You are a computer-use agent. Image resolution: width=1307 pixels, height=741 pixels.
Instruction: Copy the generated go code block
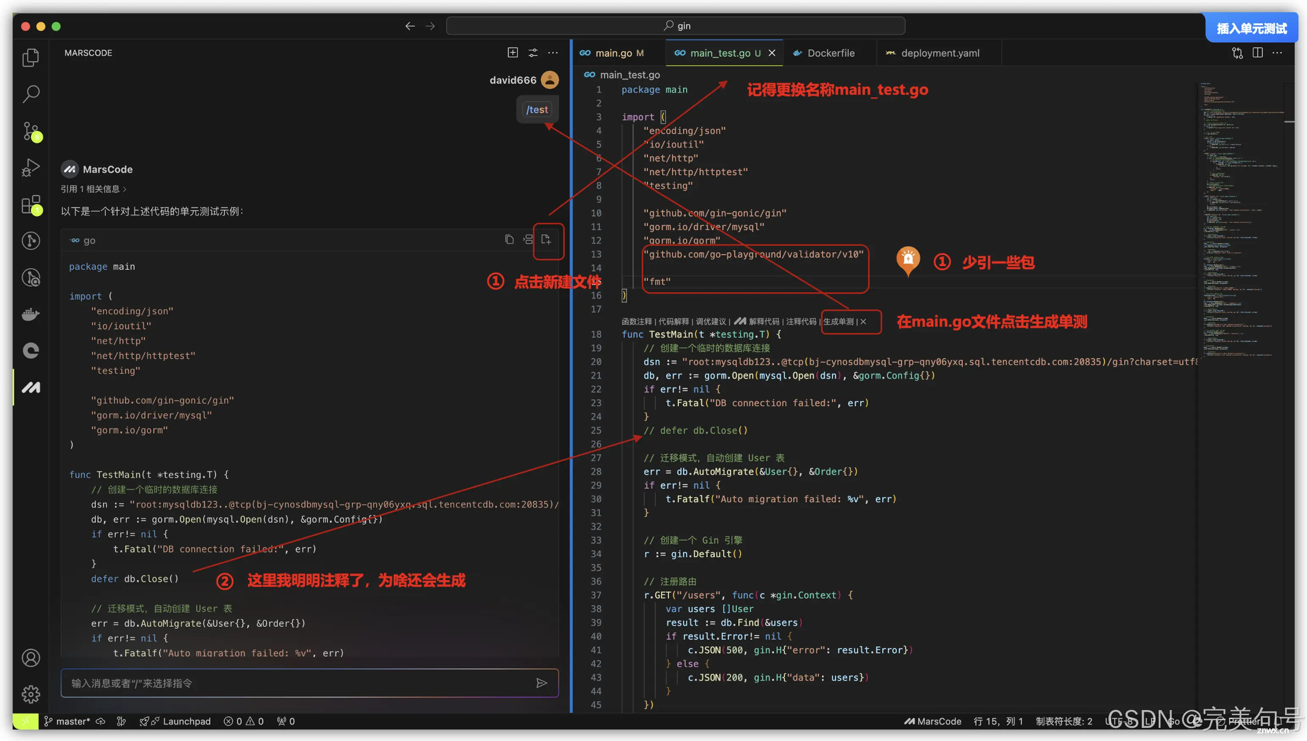(x=509, y=239)
